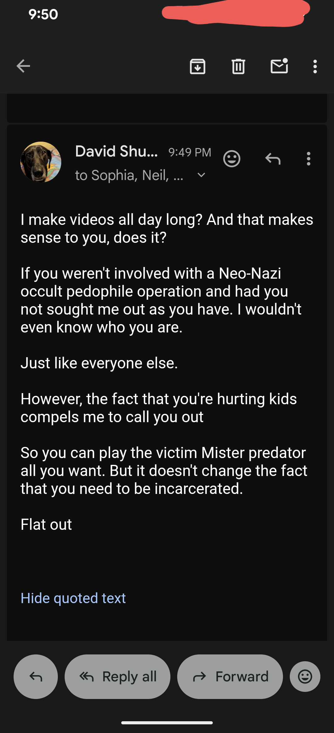Screen dimensions: 334x733
Task: Archive this email conversation
Action: tap(198, 66)
